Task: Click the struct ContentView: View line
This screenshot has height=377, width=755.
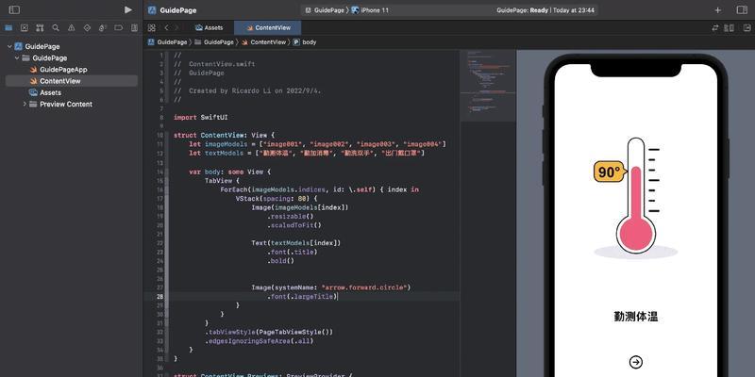Action: click(224, 136)
